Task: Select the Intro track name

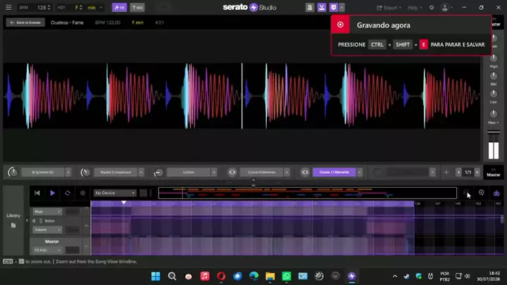Action: (x=49, y=221)
